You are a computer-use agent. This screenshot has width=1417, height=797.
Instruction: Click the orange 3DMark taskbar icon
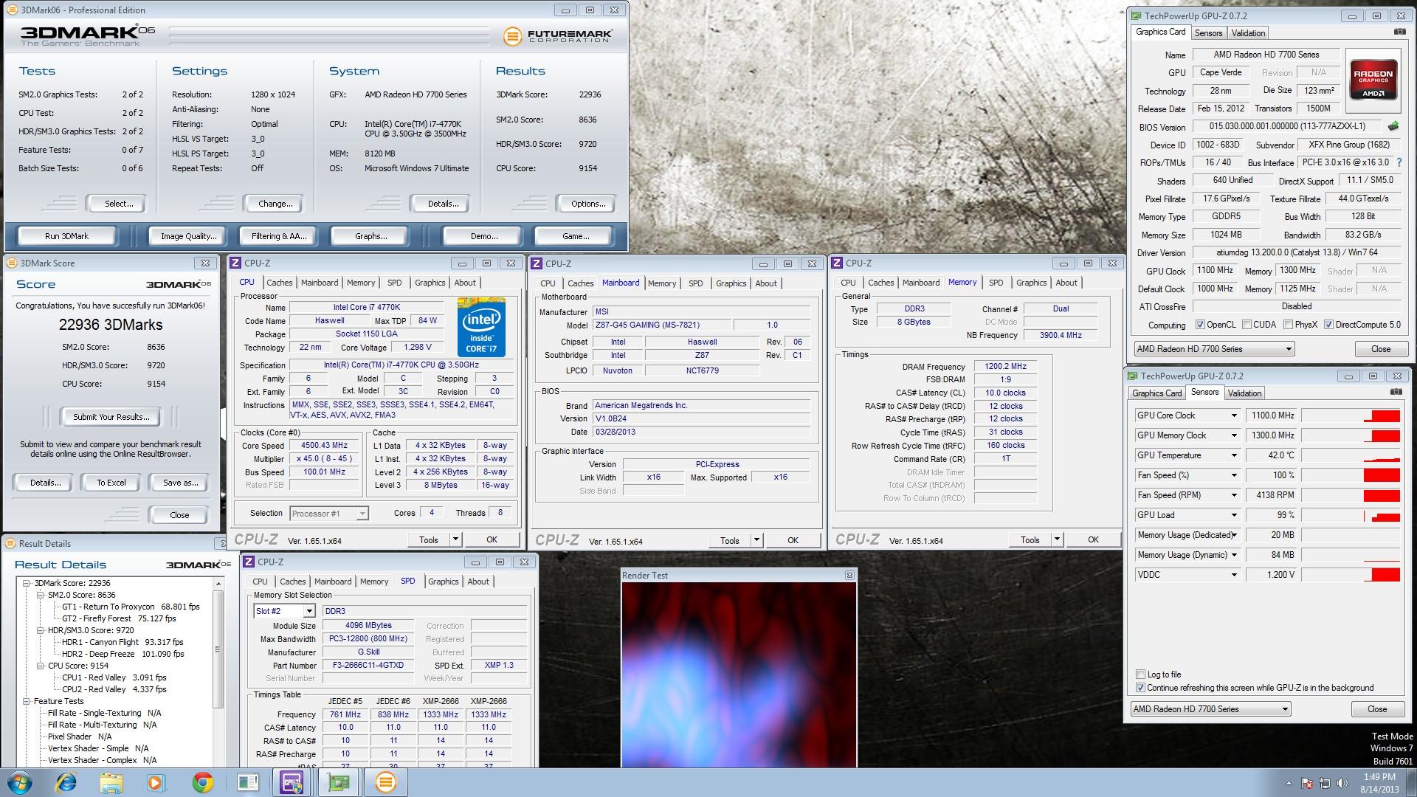385,782
